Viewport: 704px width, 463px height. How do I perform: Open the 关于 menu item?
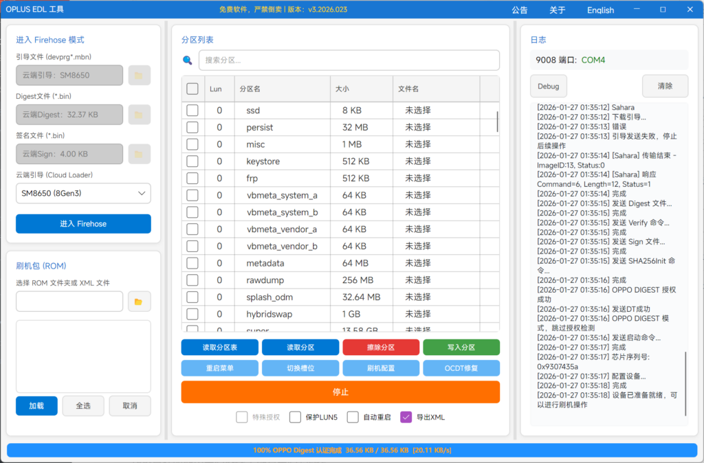[558, 10]
